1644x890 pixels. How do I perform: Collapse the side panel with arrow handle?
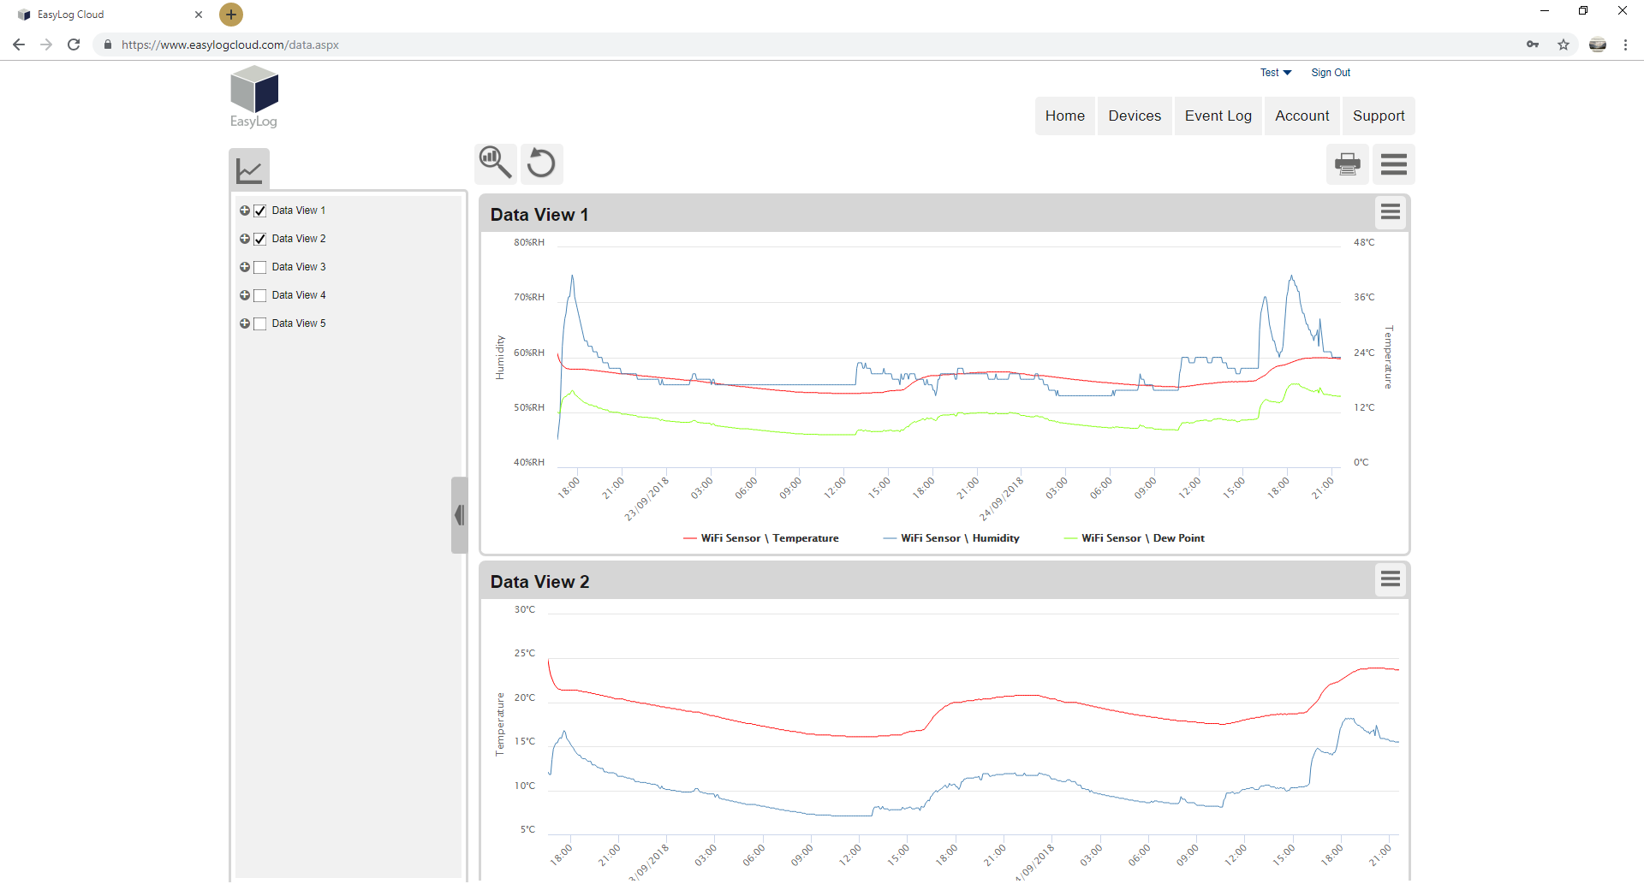coord(459,515)
